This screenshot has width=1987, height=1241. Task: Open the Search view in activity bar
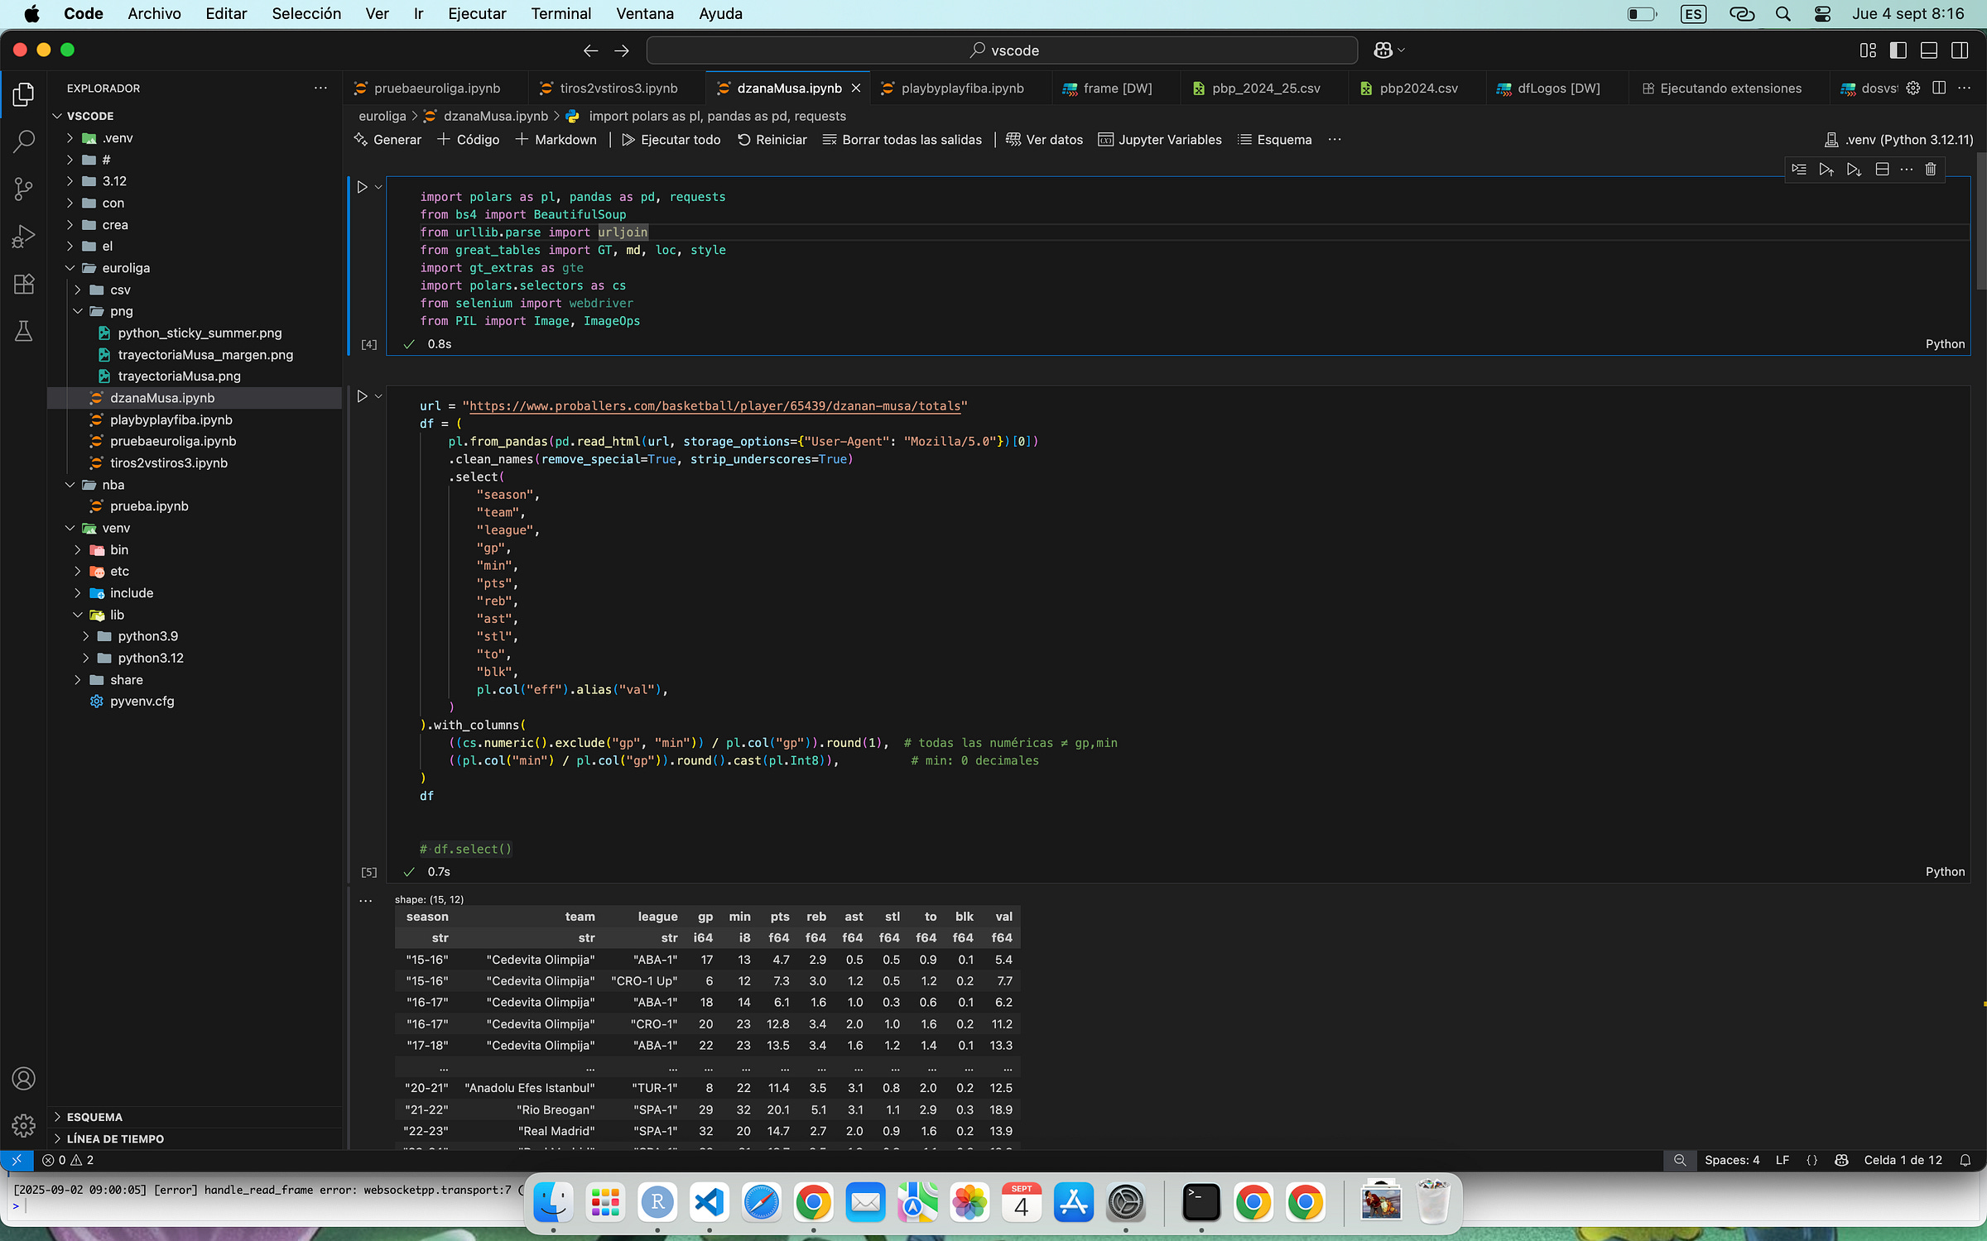pos(23,141)
